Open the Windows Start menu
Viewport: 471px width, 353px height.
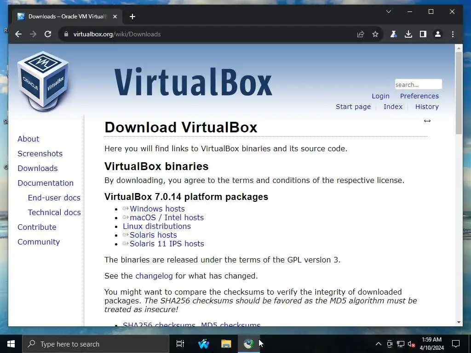pyautogui.click(x=11, y=344)
